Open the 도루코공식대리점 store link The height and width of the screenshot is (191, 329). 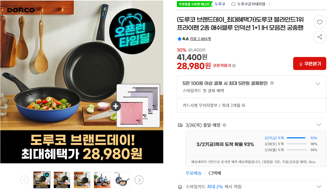tap(251, 4)
